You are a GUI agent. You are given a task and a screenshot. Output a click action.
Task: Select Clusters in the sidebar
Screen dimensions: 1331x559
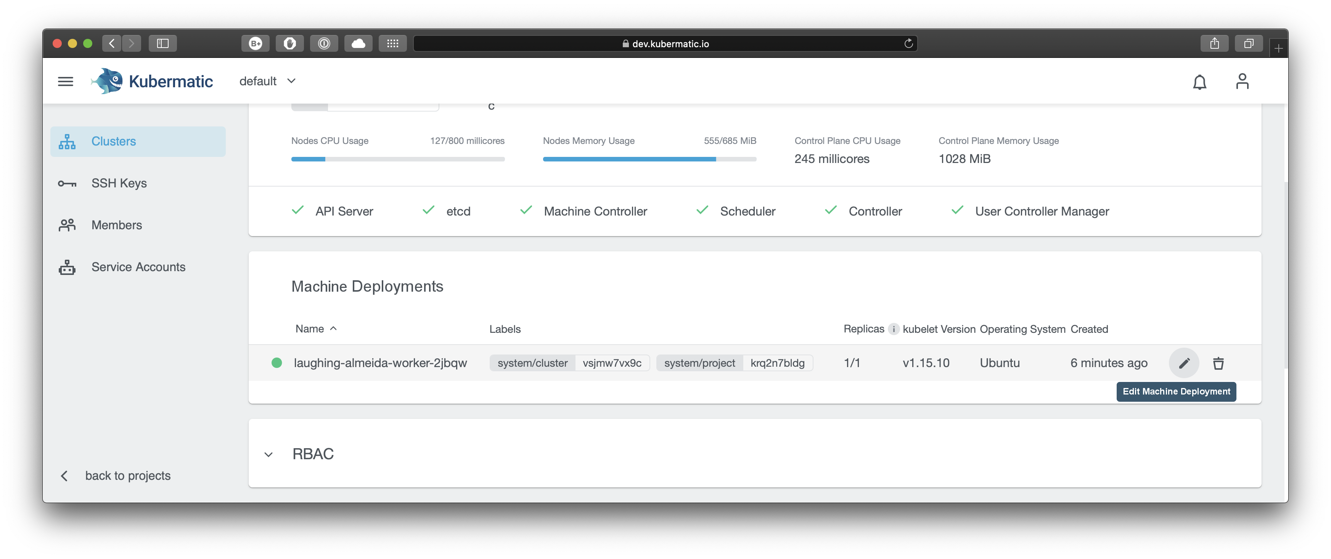pos(114,141)
